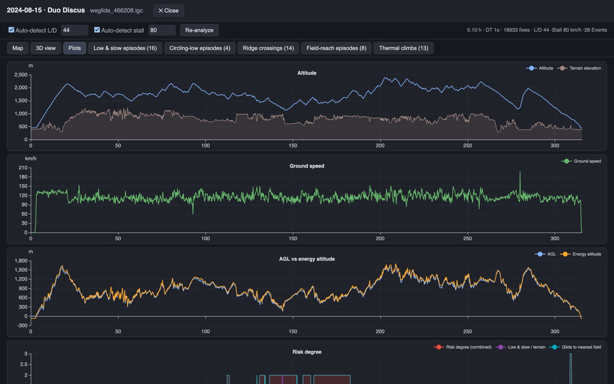614x384 pixels.
Task: Open the Map tab
Action: [18, 48]
